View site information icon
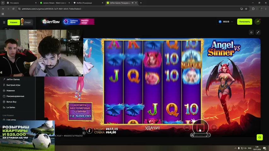269x151 pixels. coord(19,9)
